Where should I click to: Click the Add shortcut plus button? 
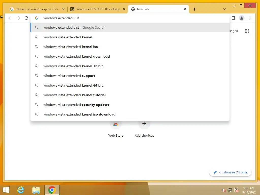144,124
